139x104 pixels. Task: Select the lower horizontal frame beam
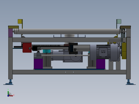pyautogui.click(x=69, y=72)
